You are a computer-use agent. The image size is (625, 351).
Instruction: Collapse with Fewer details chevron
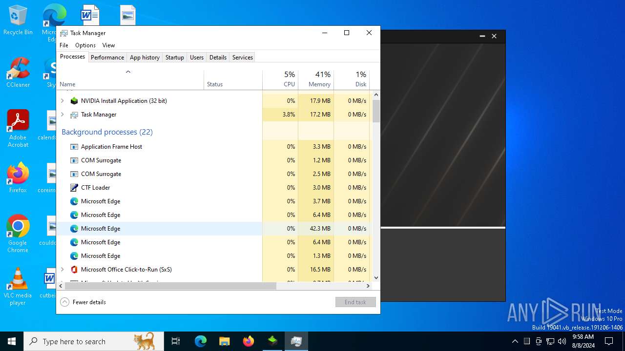coord(64,302)
